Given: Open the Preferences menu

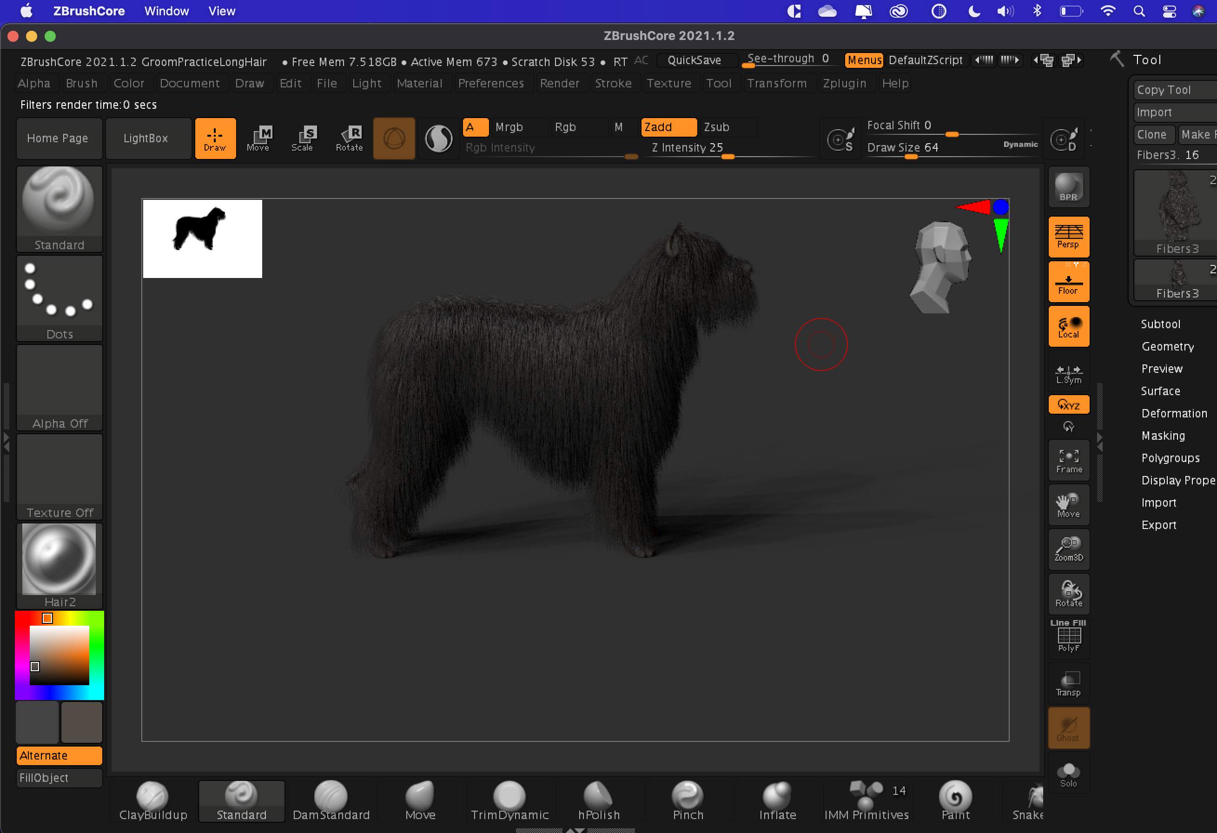Looking at the screenshot, I should (491, 83).
